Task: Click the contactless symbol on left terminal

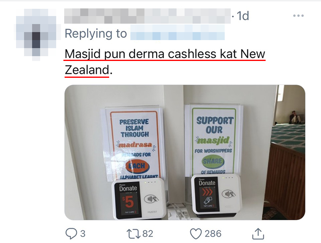Action: point(151,199)
